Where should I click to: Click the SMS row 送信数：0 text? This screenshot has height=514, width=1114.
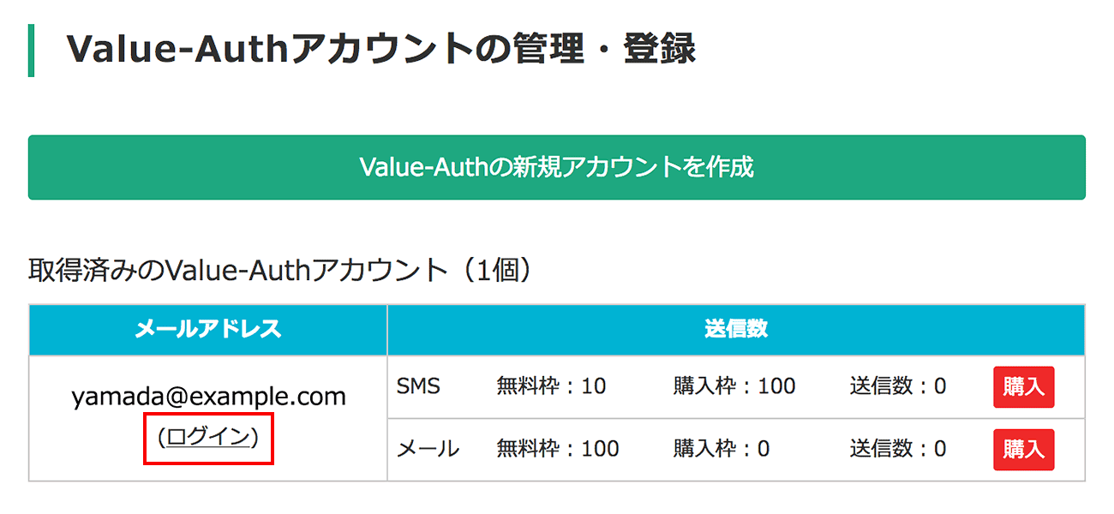coord(898,386)
